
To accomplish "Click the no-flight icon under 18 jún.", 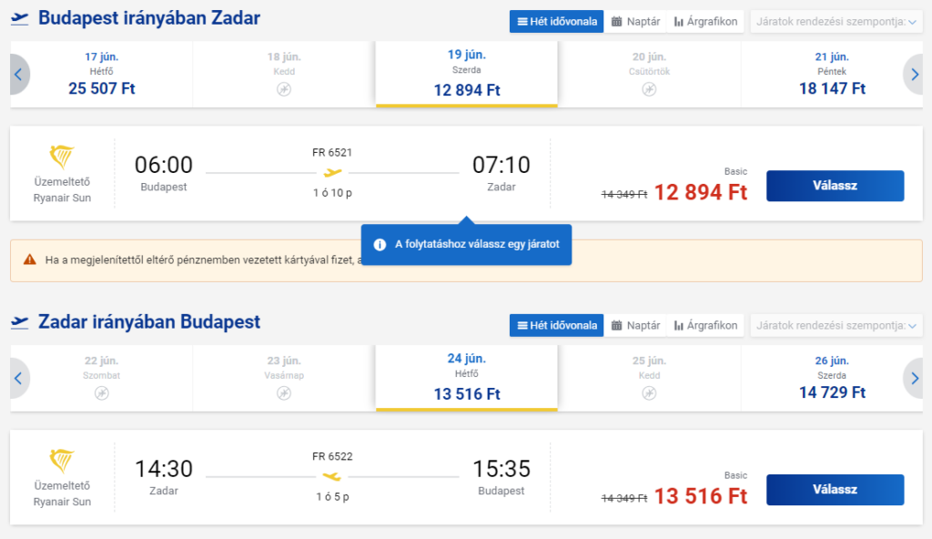I will (284, 89).
